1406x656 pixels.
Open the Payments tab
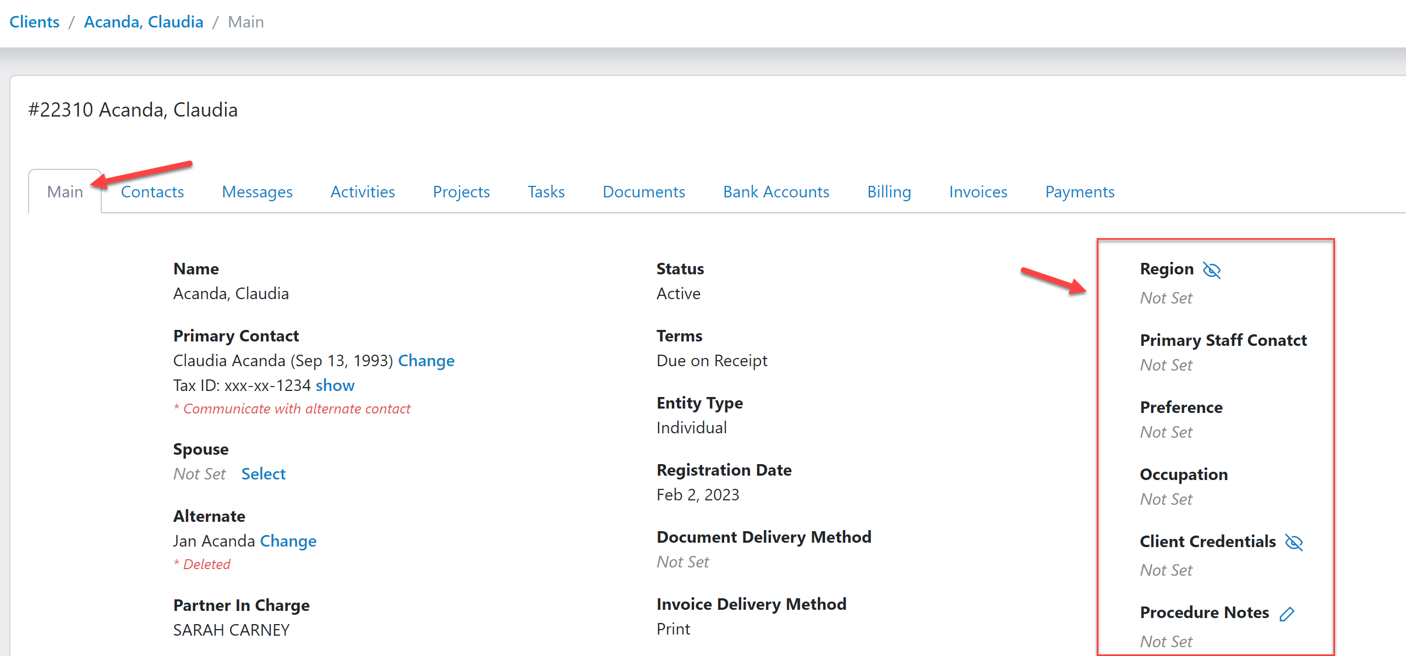[x=1080, y=191]
